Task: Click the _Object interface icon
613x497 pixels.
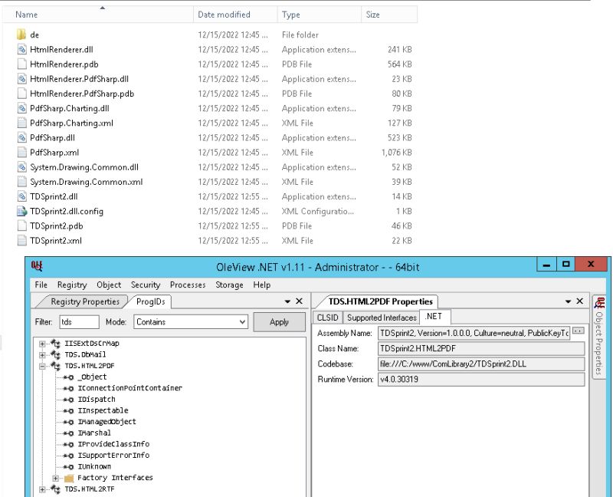Action: click(x=68, y=377)
